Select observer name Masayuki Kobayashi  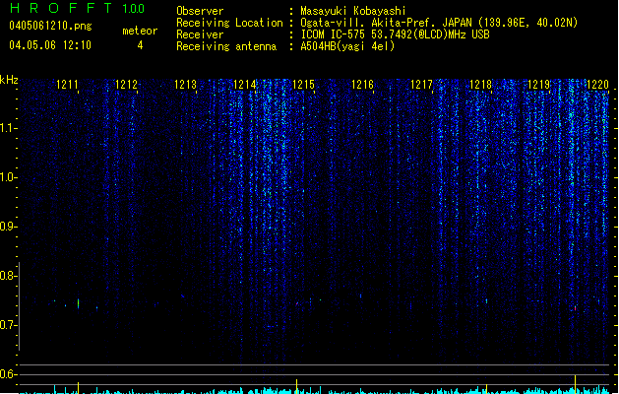pos(353,11)
